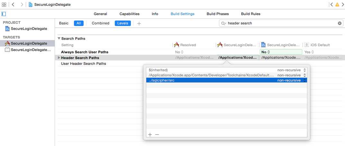
Task: Switch to Combined settings view
Action: click(101, 23)
